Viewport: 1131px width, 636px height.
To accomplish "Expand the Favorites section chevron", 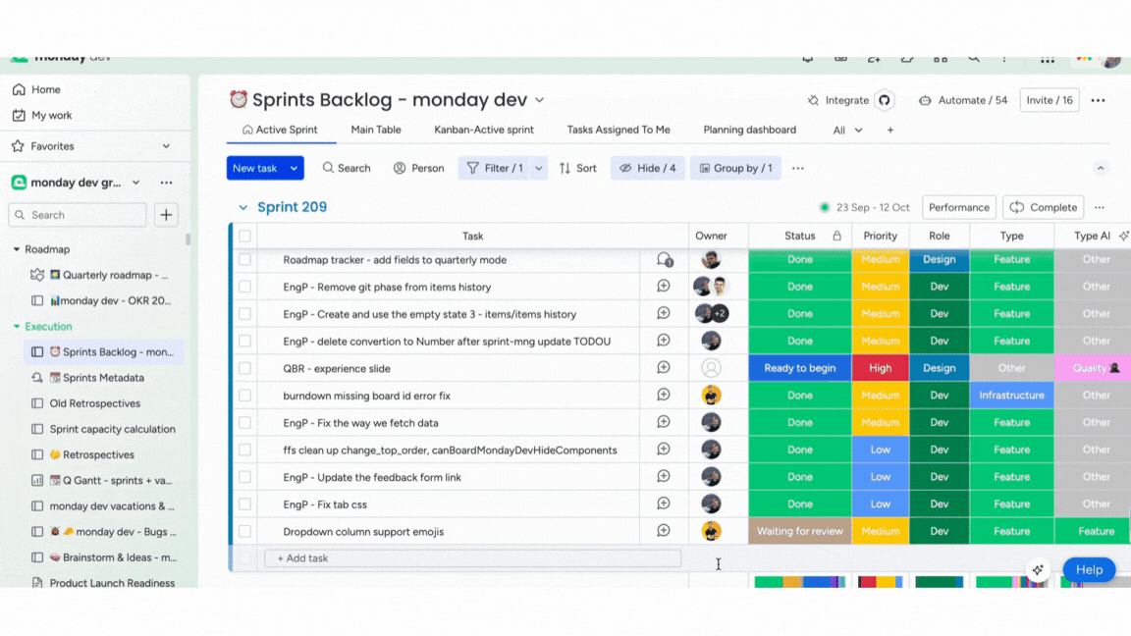I will coord(166,146).
